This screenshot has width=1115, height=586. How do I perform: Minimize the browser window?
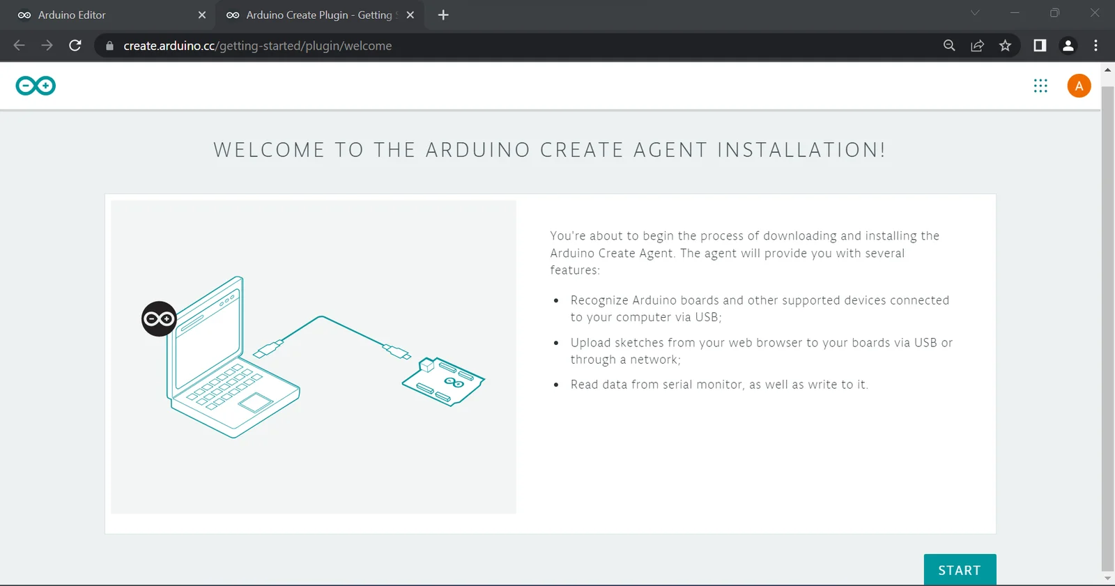[x=1015, y=13]
